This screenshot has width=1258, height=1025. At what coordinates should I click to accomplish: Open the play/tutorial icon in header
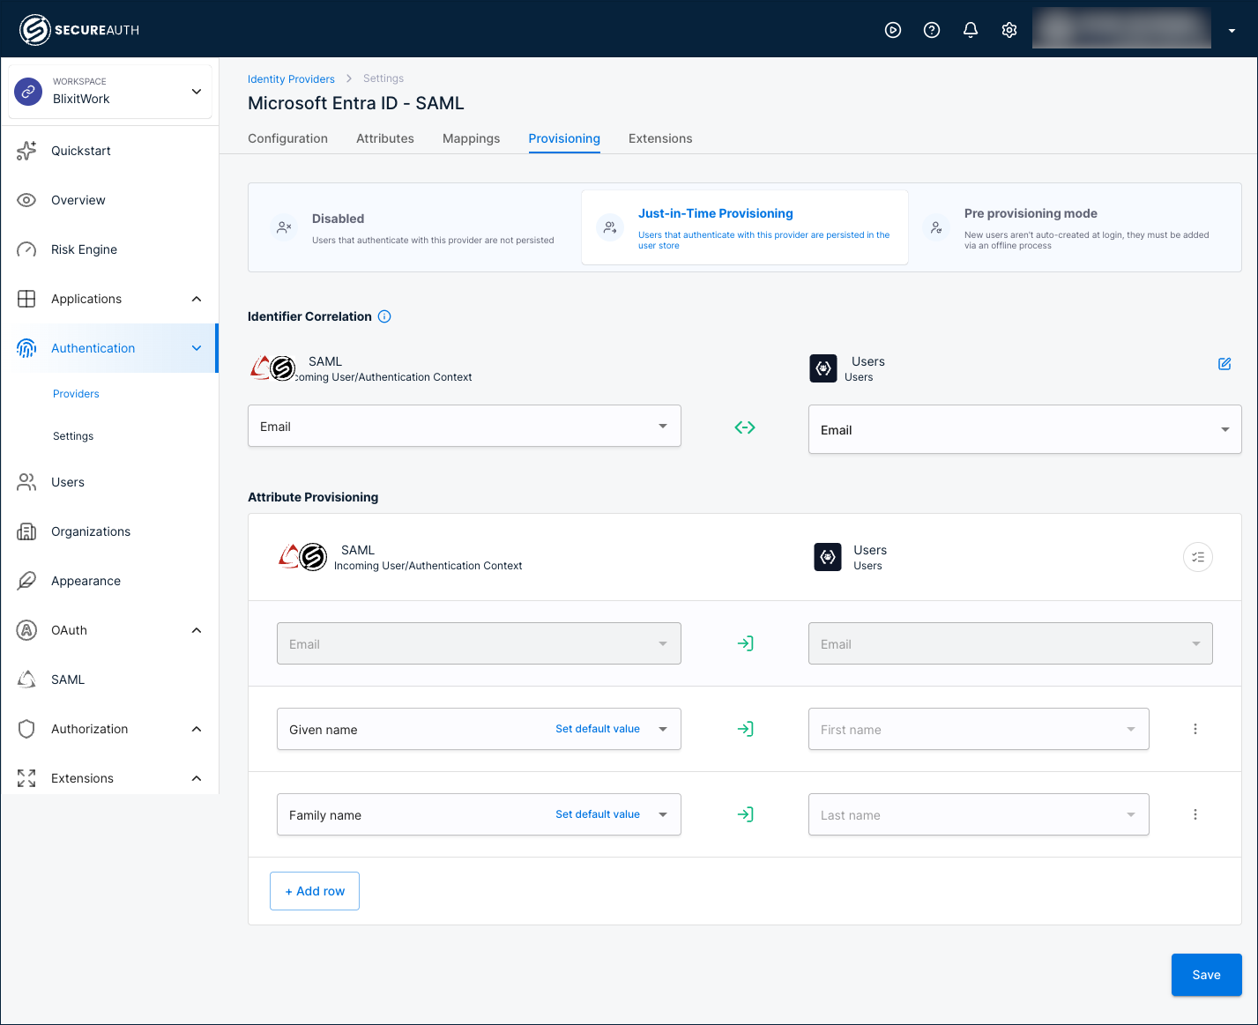893,30
